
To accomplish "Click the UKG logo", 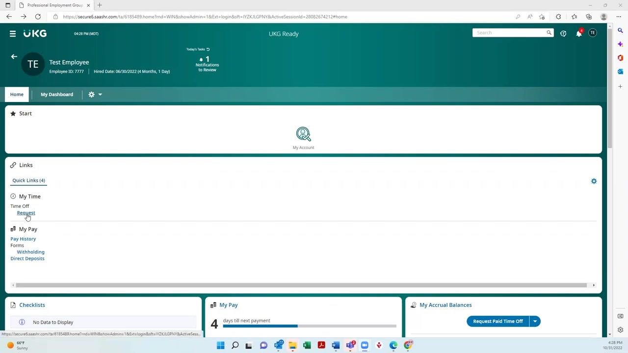I will pos(35,33).
